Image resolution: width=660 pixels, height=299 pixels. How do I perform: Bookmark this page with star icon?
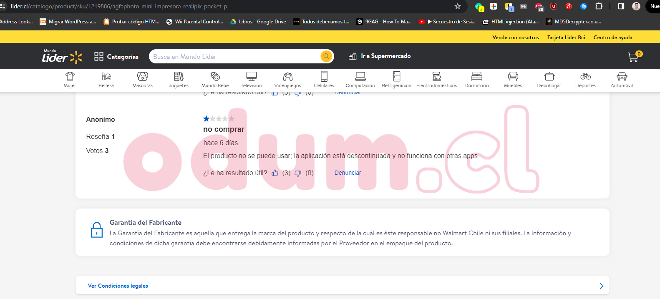[458, 6]
